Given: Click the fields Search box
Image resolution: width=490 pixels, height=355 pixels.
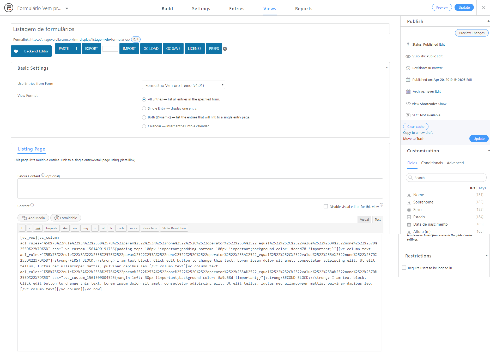Looking at the screenshot, I should [x=446, y=178].
